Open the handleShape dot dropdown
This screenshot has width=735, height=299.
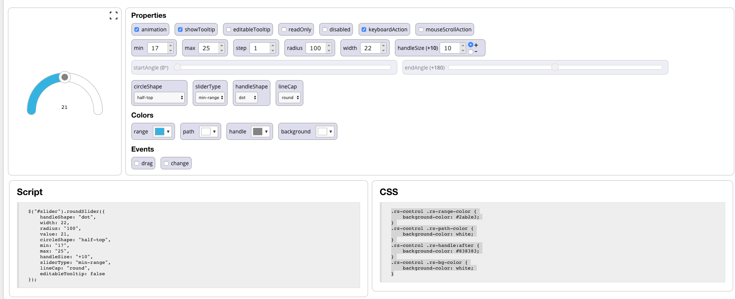pos(247,98)
